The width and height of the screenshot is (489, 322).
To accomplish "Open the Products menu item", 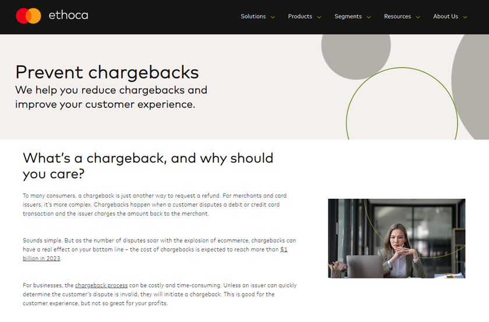I will [x=300, y=16].
